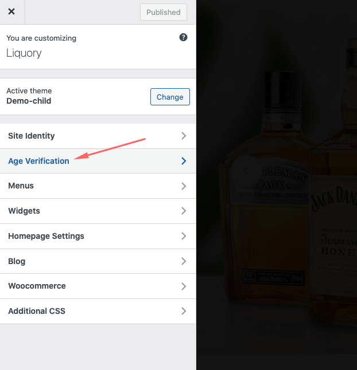Click the Published button
Screen dimensions: 357x370
[x=164, y=12]
